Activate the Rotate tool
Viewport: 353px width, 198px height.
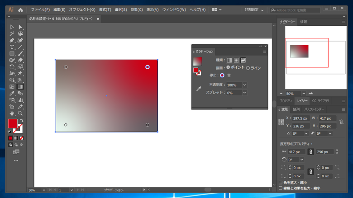point(12,67)
